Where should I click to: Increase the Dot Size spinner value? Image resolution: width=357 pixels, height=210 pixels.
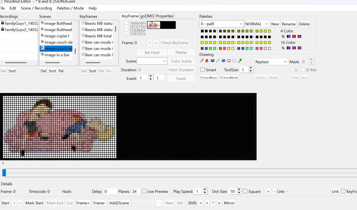[239, 190]
